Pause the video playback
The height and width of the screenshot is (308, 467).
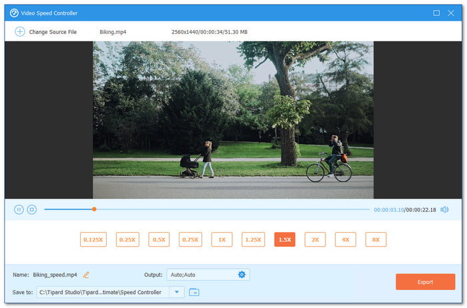pyautogui.click(x=19, y=209)
